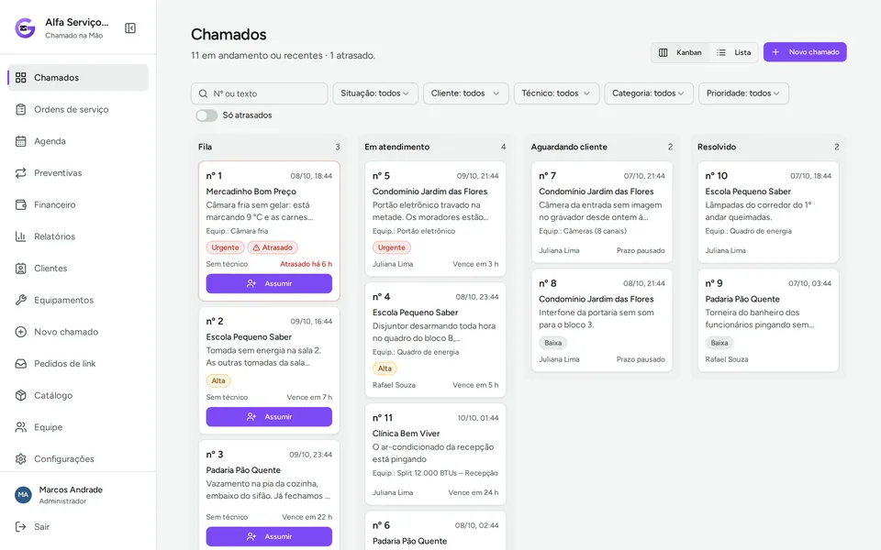This screenshot has height=550, width=881.
Task: Click the Novo chamado plus-circle sidebar icon
Action: pyautogui.click(x=21, y=332)
